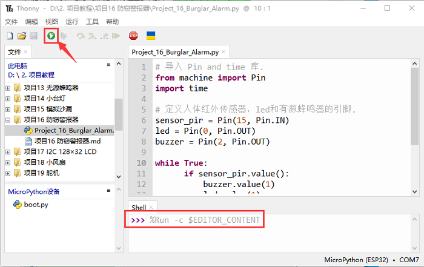Expand the 项目17 I2C 128×32 LCD folder
Viewport: 424px width, 267px height.
point(8,152)
